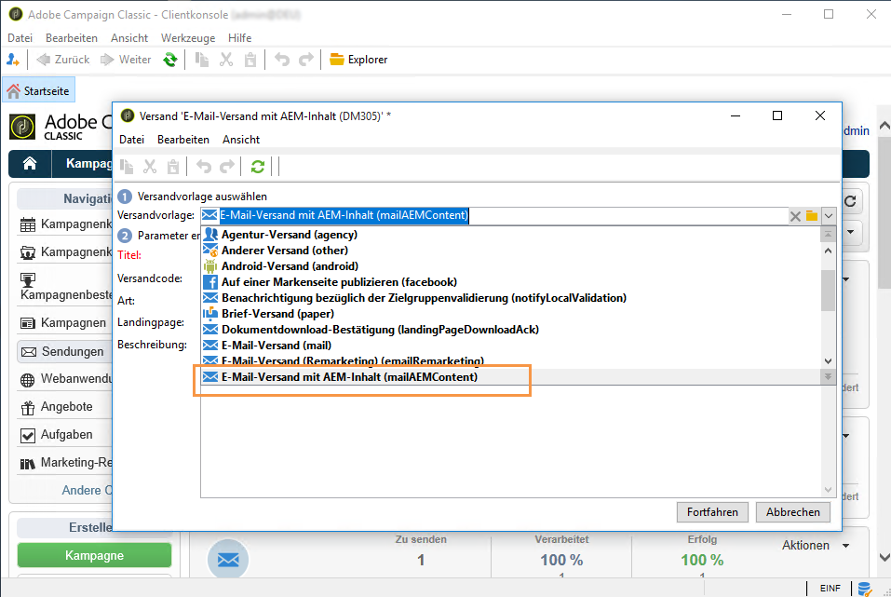Open the Aktionen dropdown

point(816,546)
